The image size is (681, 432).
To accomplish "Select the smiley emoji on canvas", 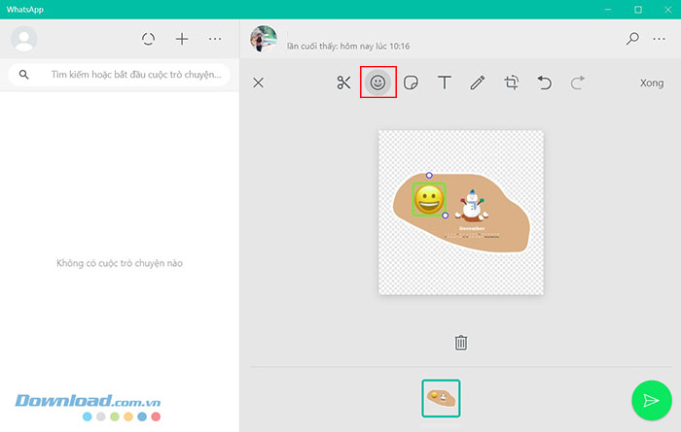I will [x=429, y=199].
